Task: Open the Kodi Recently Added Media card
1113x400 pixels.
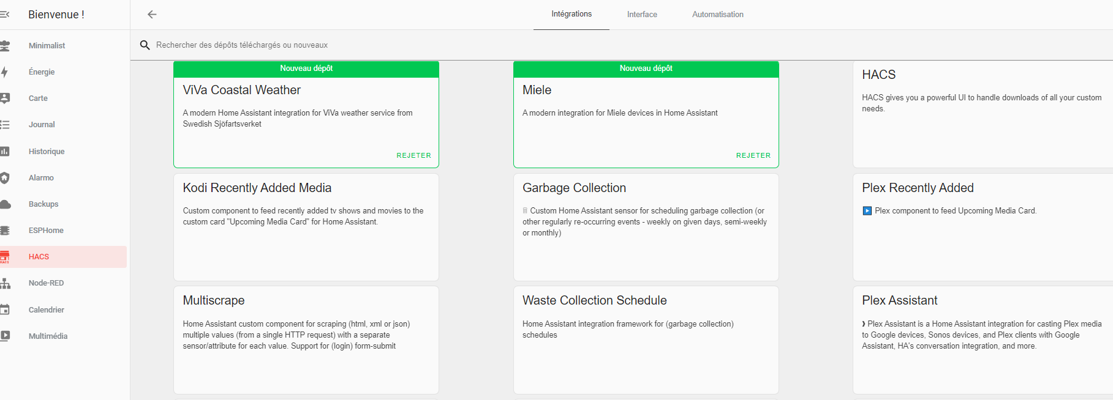Action: click(306, 228)
